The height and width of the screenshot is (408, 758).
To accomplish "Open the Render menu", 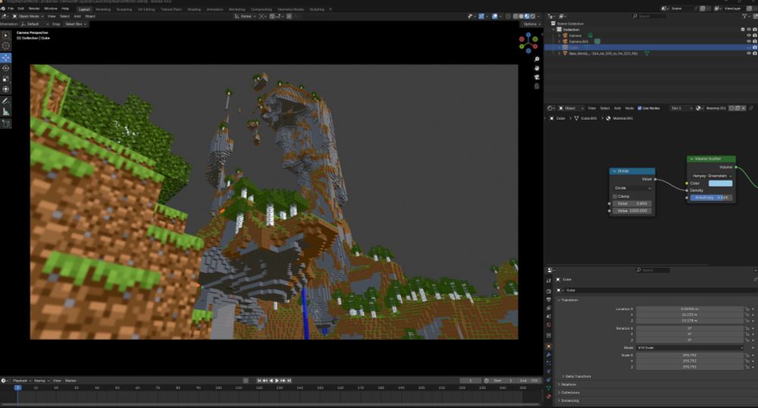I will 34,8.
